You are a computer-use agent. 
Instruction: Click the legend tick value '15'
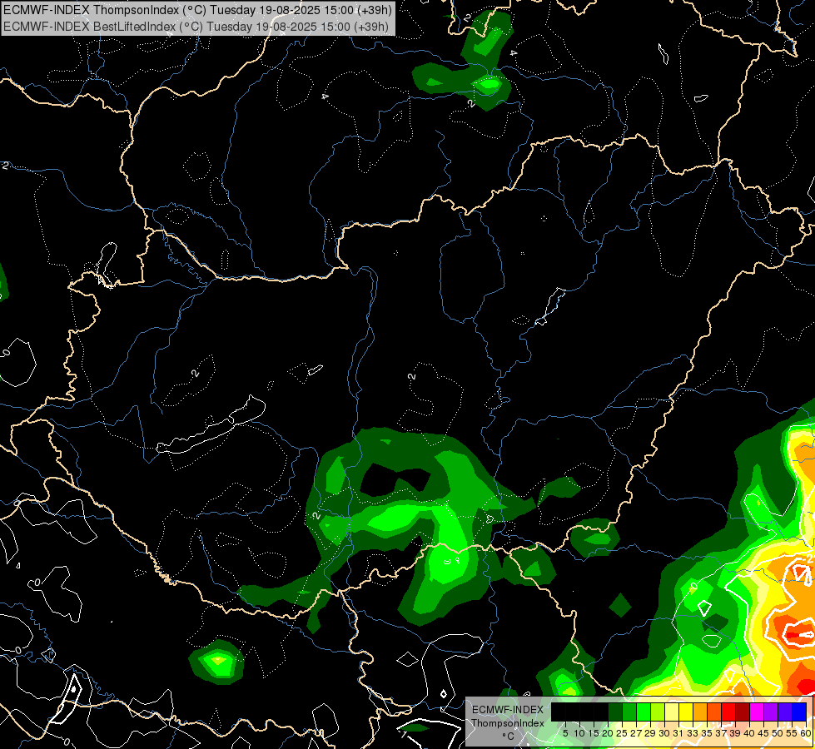594,733
